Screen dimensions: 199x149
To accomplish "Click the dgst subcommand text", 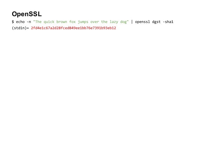I will point(156,22).
